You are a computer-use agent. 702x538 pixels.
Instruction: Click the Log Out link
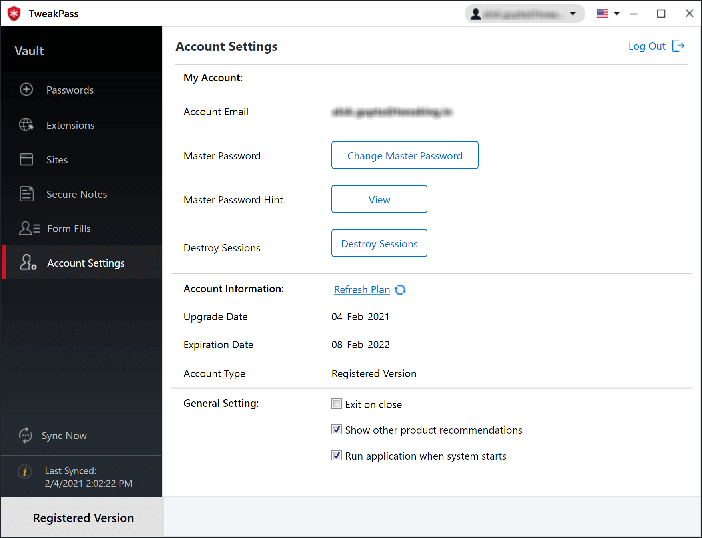coord(647,46)
